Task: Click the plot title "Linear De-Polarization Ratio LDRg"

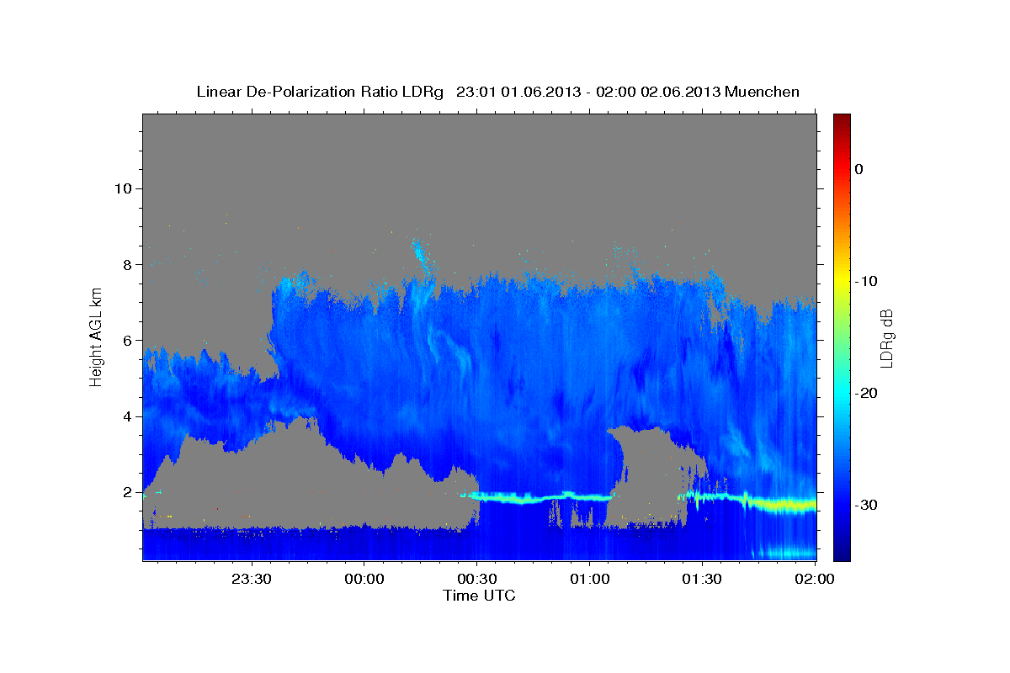Action: click(x=320, y=92)
